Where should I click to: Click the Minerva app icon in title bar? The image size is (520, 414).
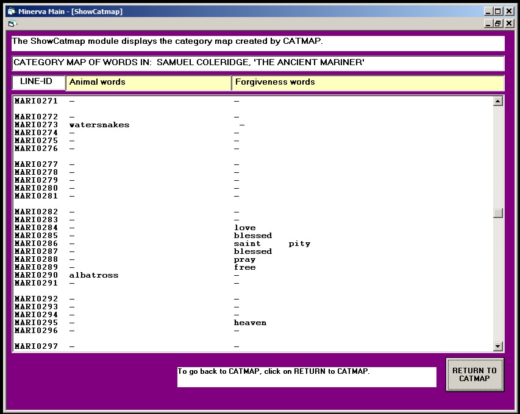point(10,11)
